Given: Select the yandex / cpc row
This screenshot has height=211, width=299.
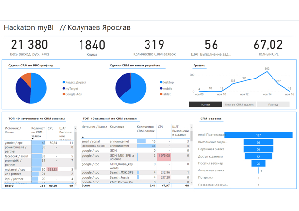Looking at the screenshot, I should coord(39,143).
